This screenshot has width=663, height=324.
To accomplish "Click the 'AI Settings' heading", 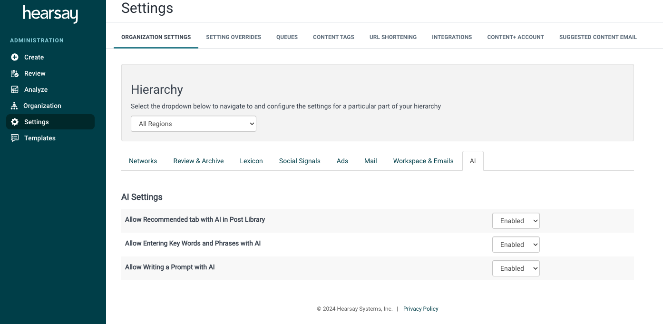I will pos(142,197).
